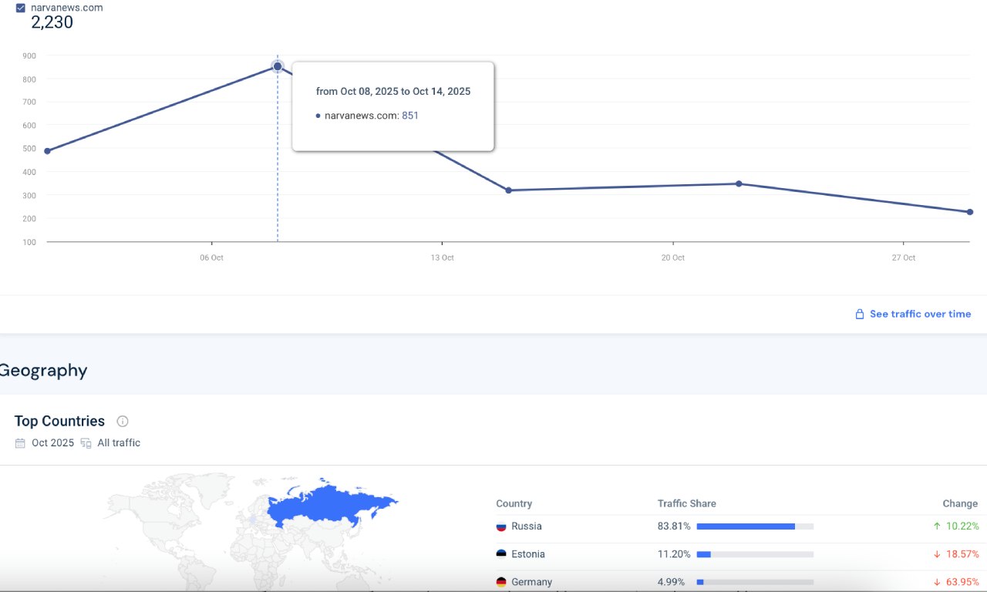
Task: Click the info icon beside Top Countries
Action: point(122,421)
